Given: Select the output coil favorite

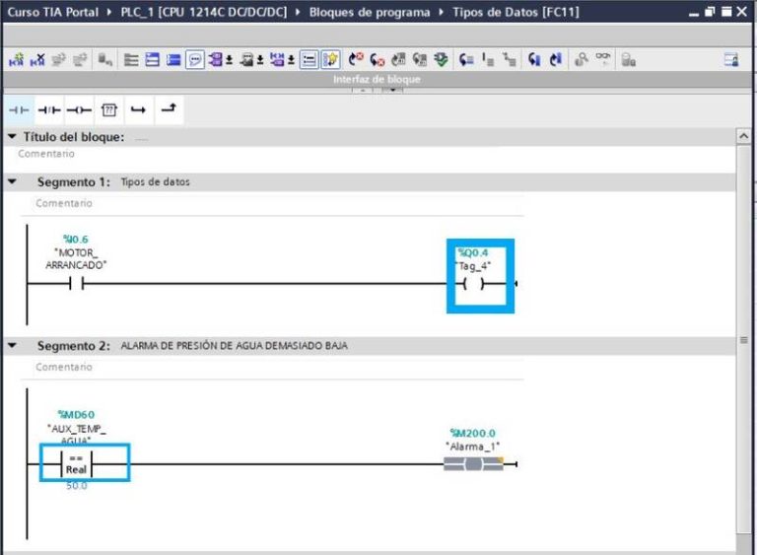Looking at the screenshot, I should point(79,110).
